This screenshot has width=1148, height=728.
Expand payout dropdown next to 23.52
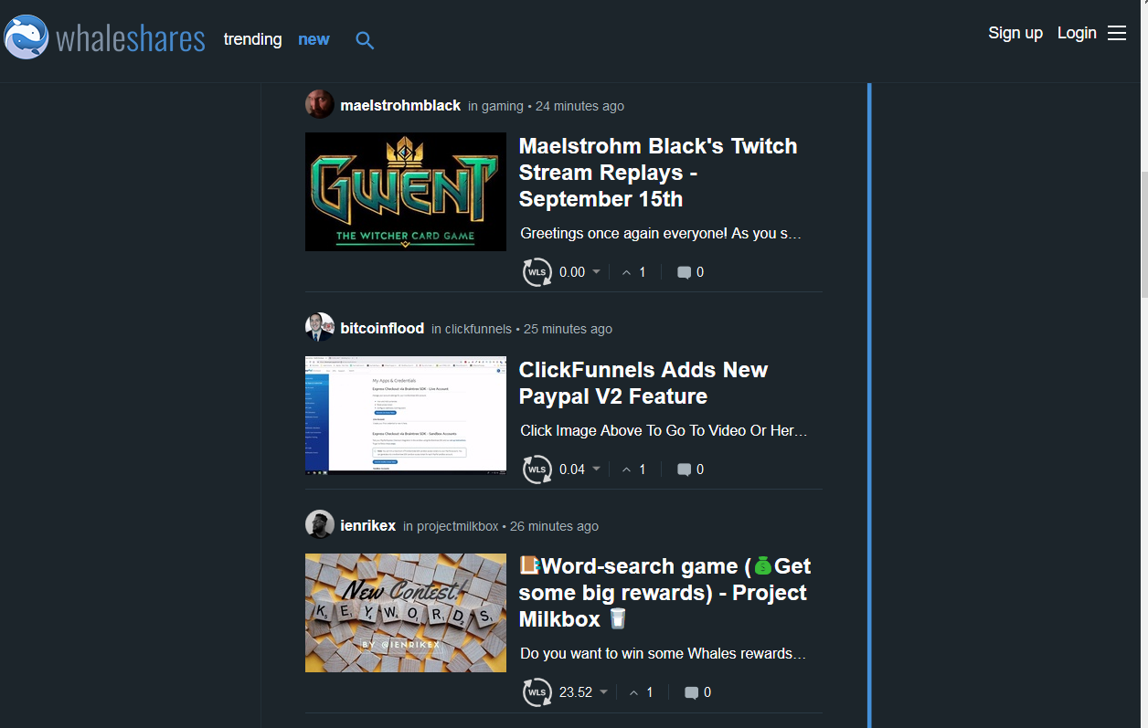pos(603,692)
